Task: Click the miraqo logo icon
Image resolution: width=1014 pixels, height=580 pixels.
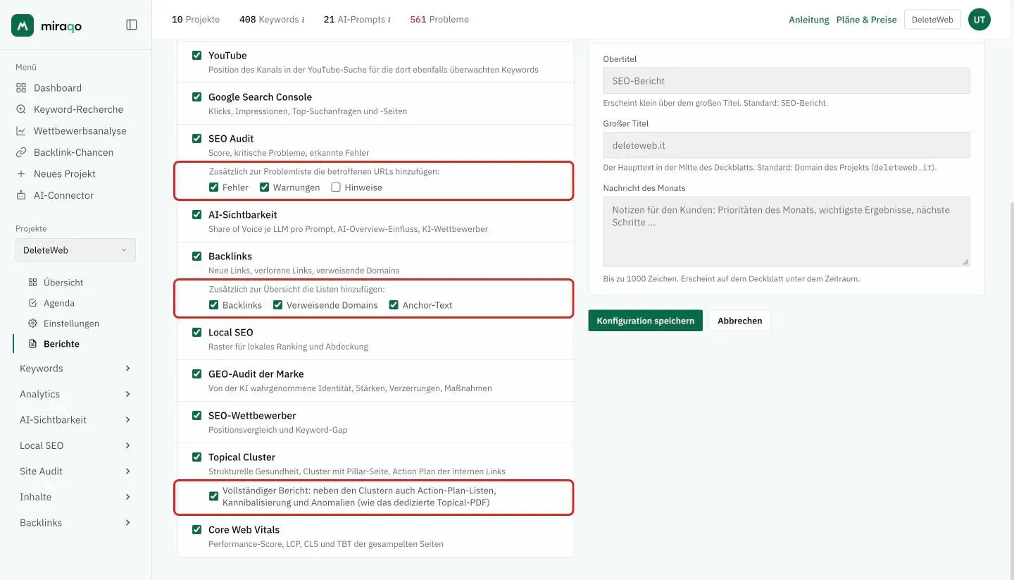Action: 23,25
